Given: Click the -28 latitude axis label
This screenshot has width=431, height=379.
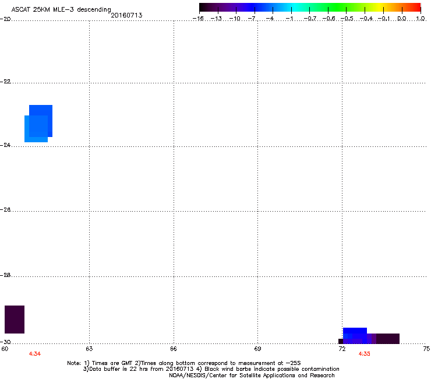Looking at the screenshot, I should 5,275.
